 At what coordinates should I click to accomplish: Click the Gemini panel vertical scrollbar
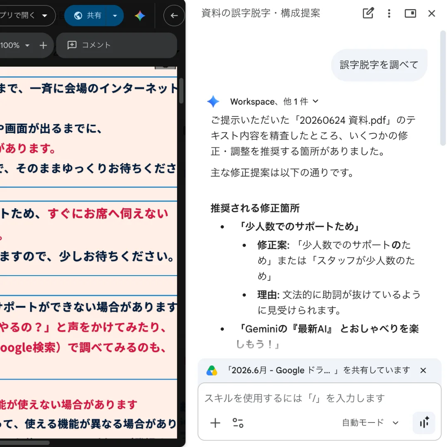pyautogui.click(x=443, y=89)
